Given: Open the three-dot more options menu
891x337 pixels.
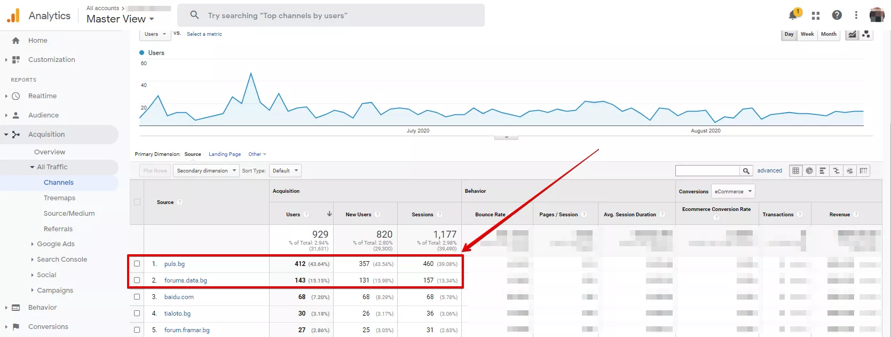Looking at the screenshot, I should click(x=856, y=15).
